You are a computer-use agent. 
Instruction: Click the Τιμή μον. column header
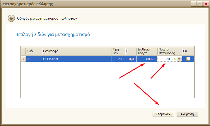118,51
